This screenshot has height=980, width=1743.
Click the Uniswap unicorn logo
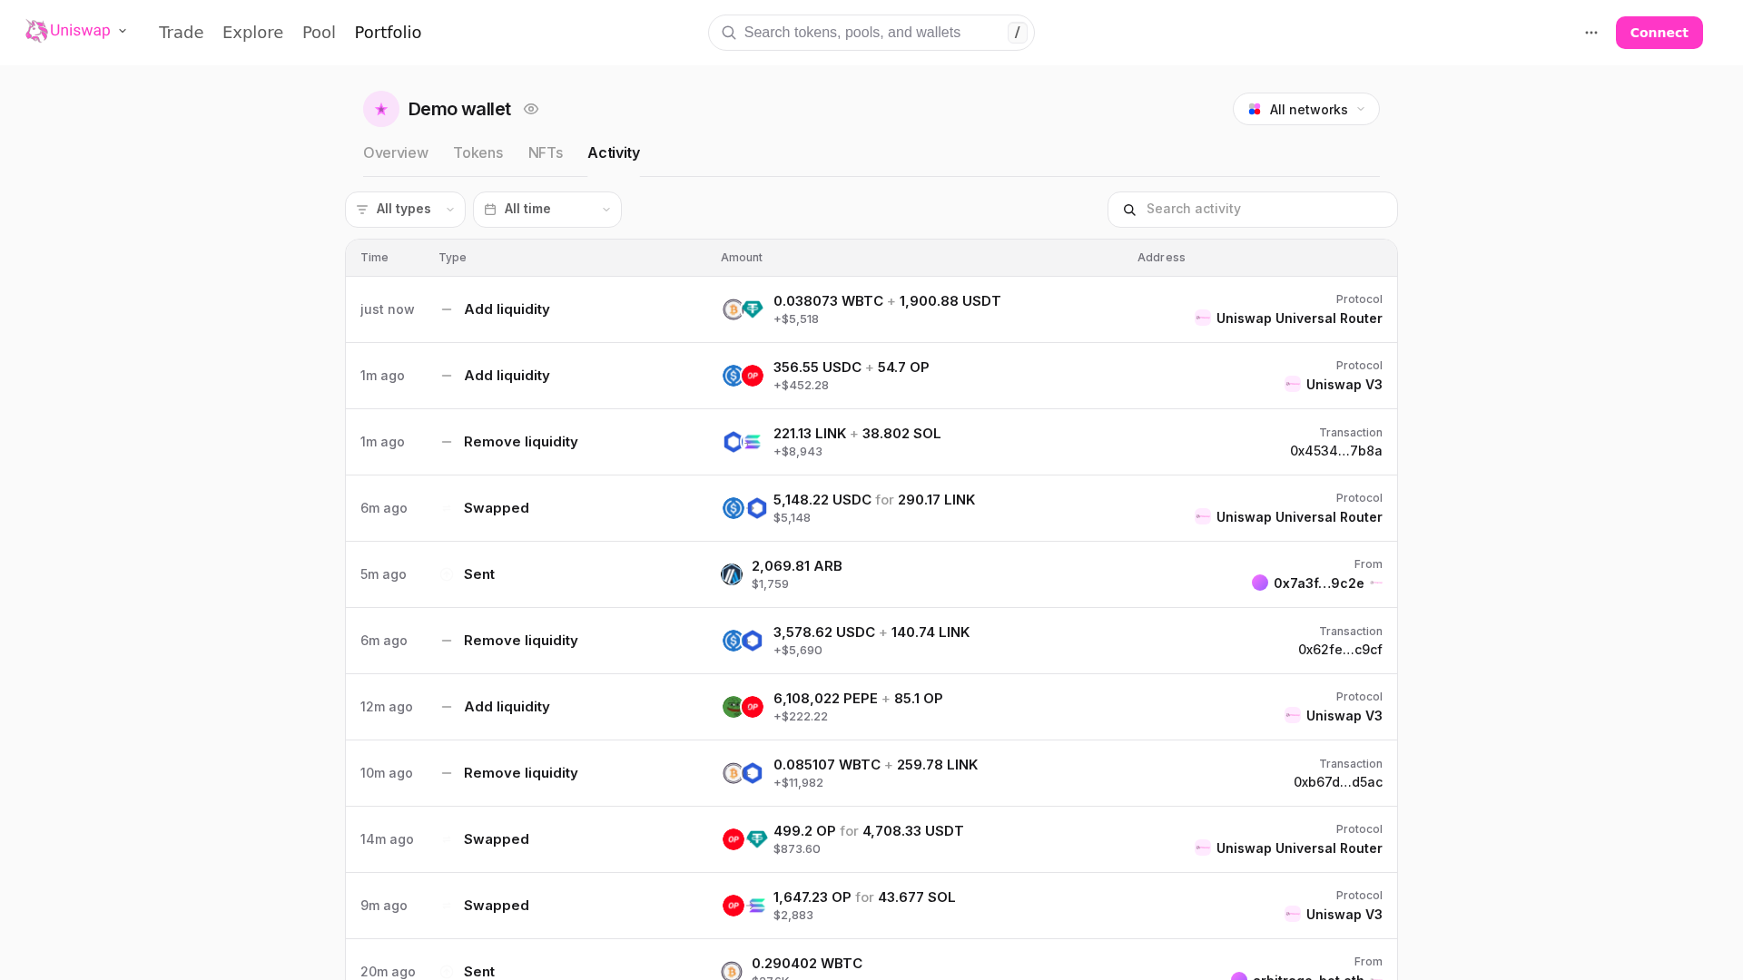(x=36, y=32)
